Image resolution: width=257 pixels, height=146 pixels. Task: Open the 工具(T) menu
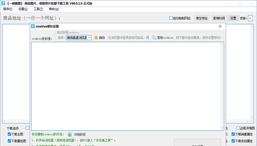[x=38, y=9]
